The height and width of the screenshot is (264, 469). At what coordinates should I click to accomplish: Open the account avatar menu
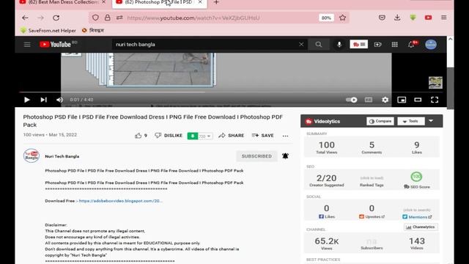(x=431, y=44)
